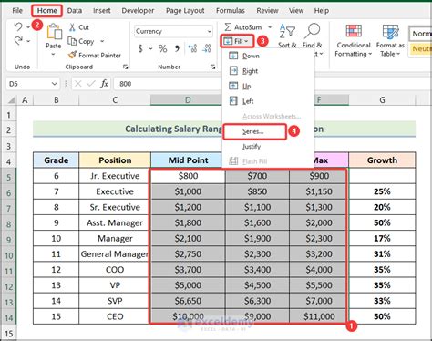432x341 pixels.
Task: Open the Find & Select magnifier
Action: tap(313, 36)
